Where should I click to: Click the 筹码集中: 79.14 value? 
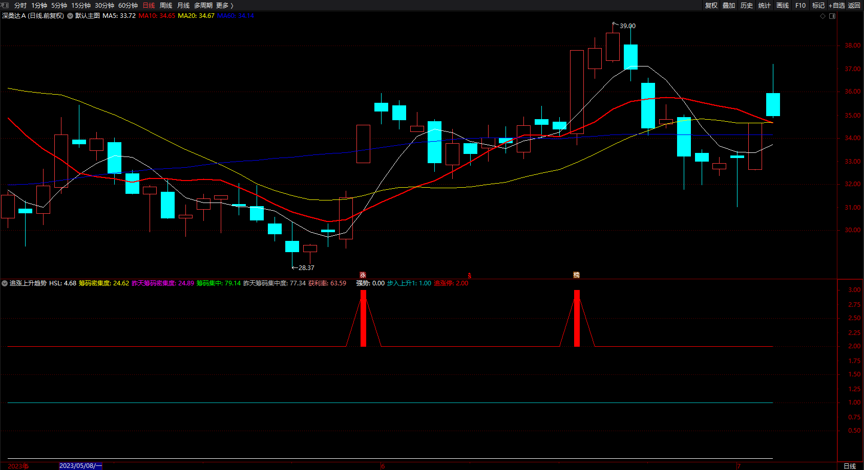pyautogui.click(x=219, y=283)
